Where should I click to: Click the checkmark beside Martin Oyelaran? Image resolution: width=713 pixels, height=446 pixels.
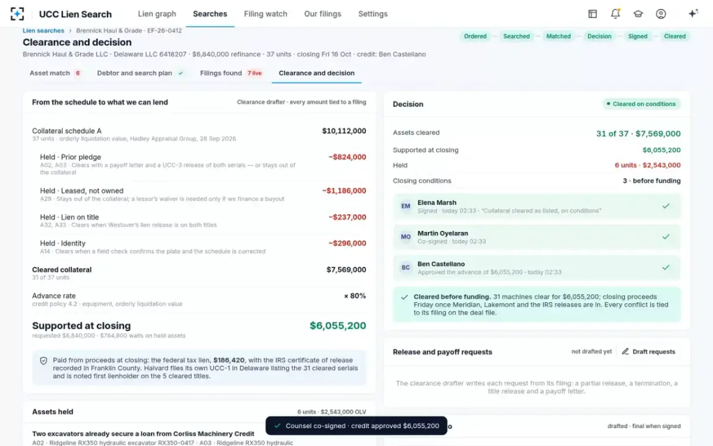point(666,237)
